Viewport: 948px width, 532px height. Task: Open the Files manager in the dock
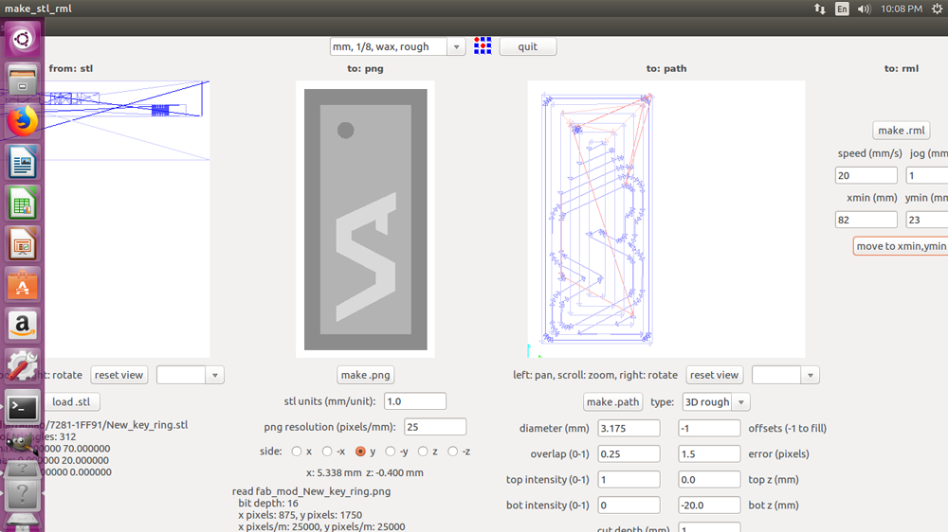pyautogui.click(x=23, y=80)
